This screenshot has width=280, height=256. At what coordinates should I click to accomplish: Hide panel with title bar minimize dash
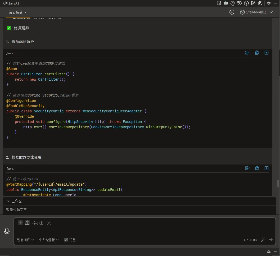[276, 3]
